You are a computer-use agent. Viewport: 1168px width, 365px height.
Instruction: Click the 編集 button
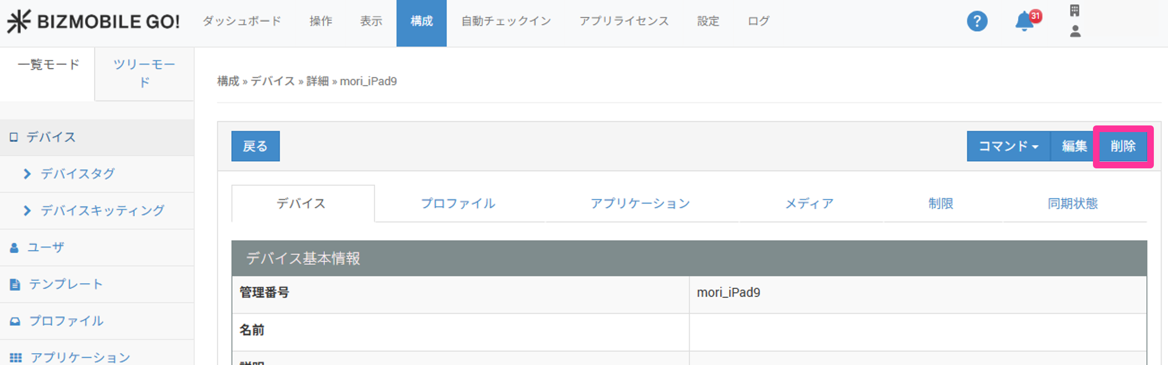click(x=1074, y=146)
